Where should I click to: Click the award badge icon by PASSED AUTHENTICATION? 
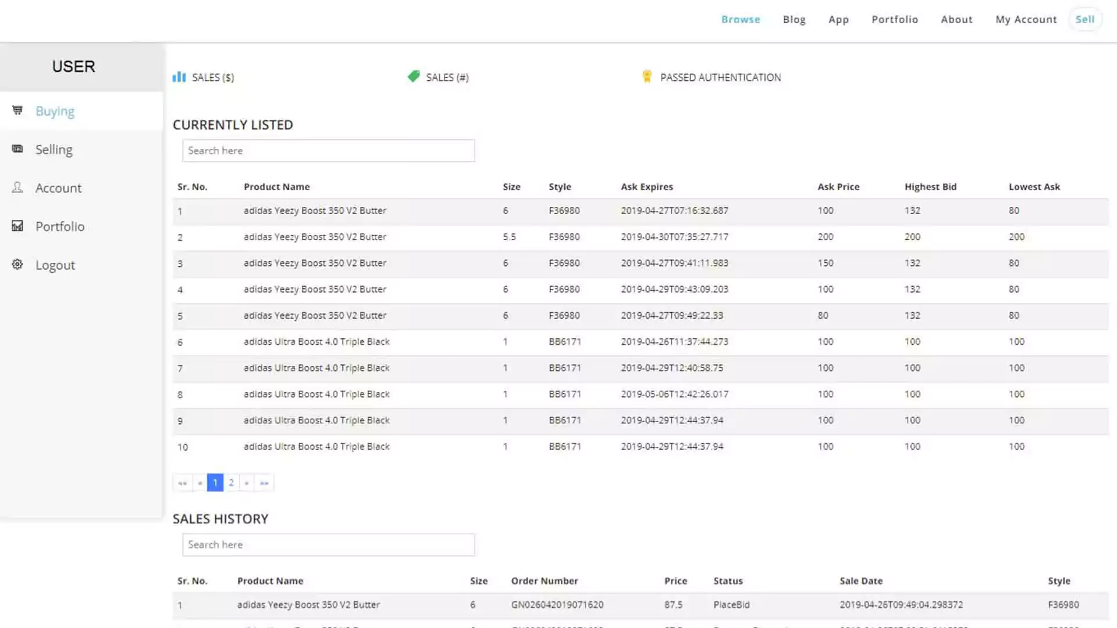[647, 76]
